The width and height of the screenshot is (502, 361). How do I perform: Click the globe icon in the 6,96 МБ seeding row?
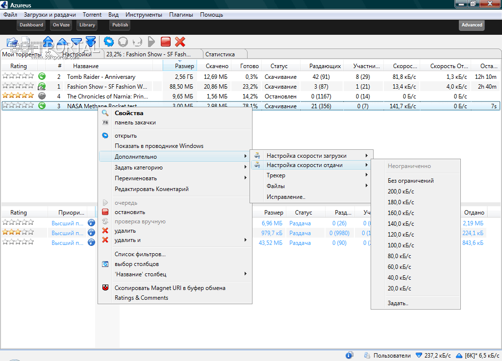(91, 223)
